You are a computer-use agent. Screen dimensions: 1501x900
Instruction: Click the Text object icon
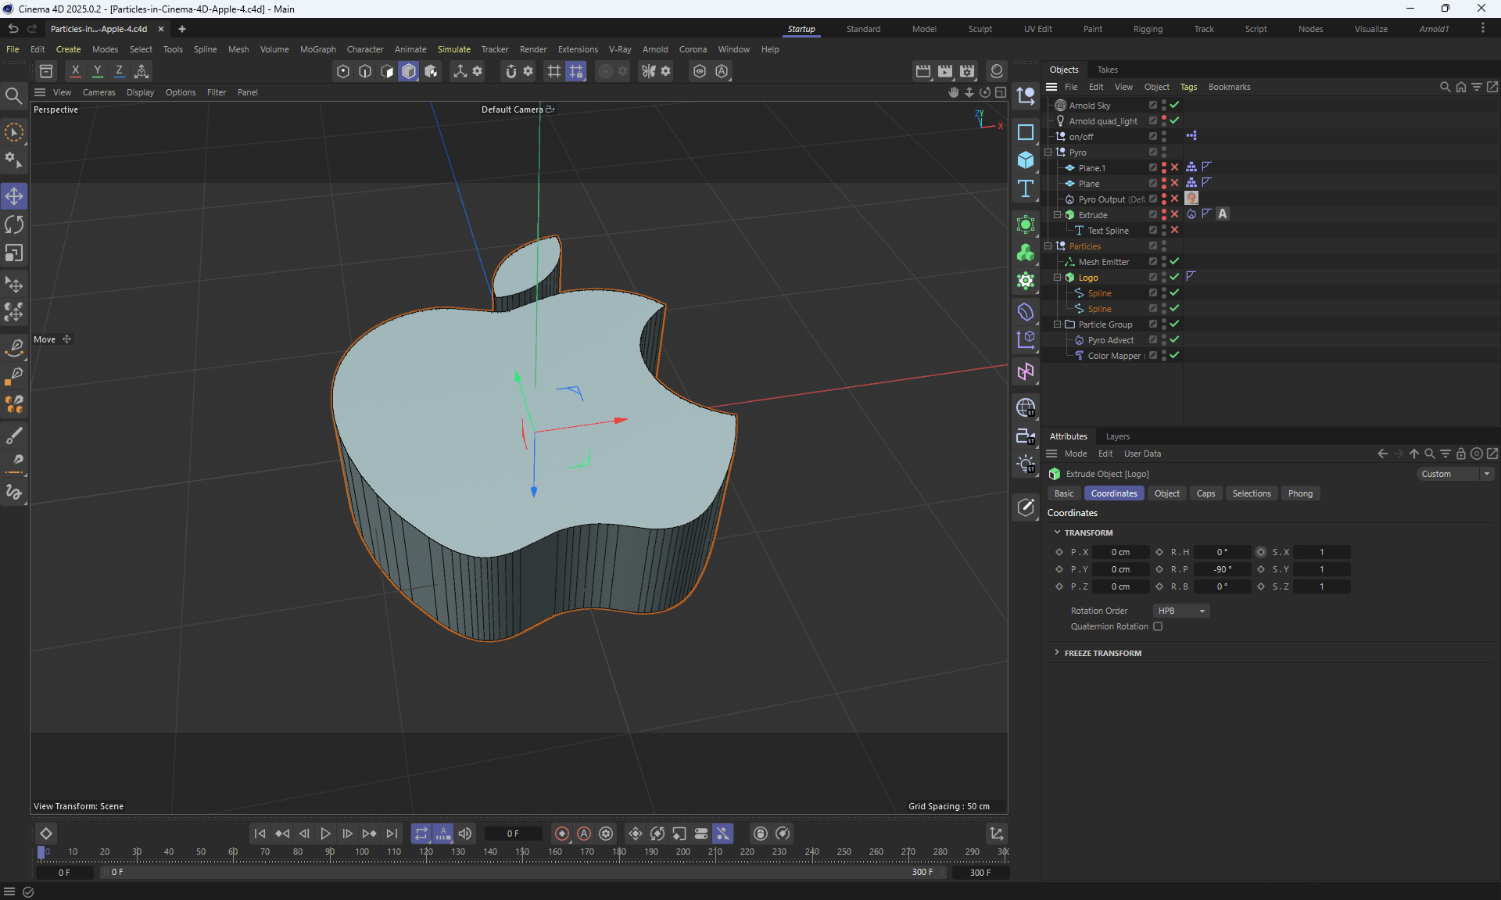1026,188
